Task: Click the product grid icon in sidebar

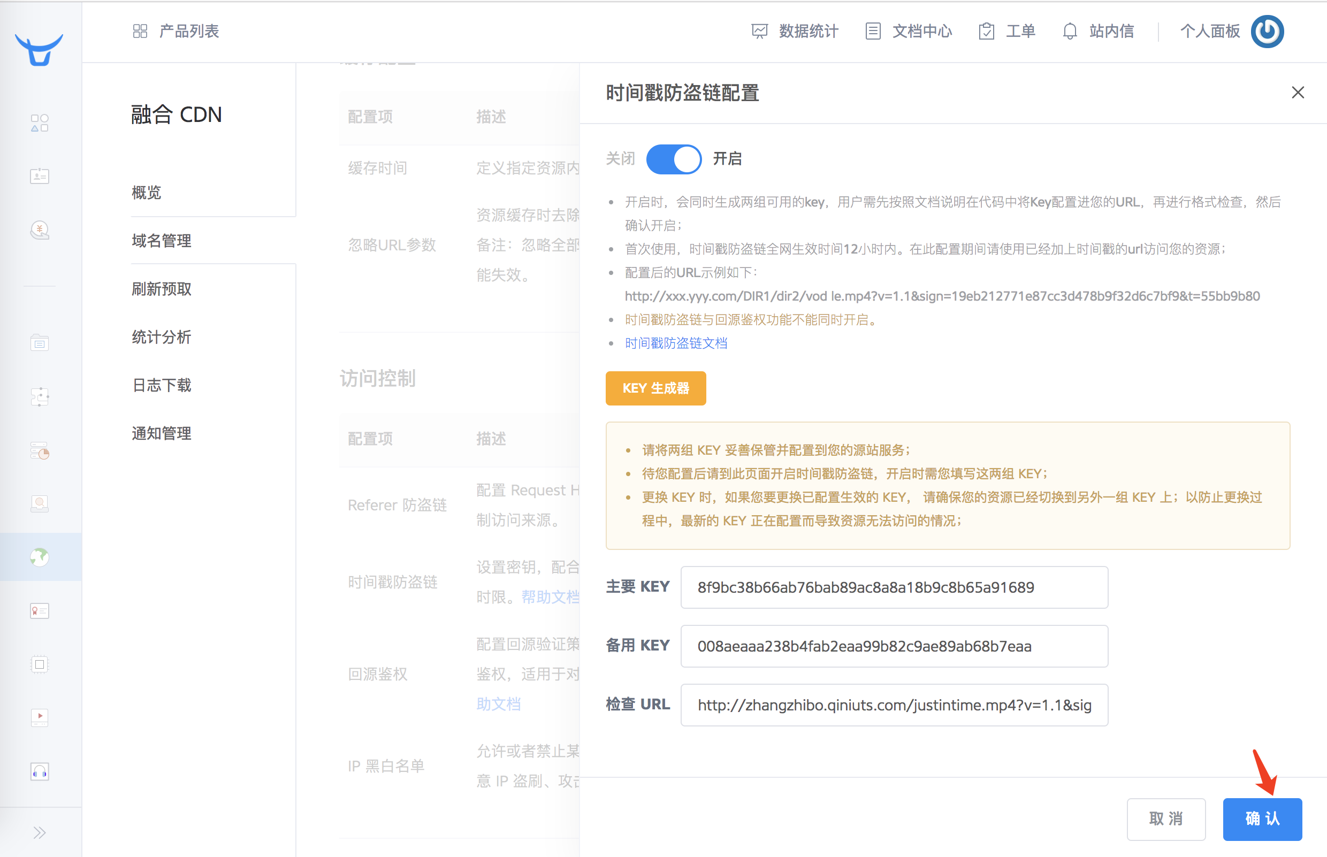Action: pos(40,123)
